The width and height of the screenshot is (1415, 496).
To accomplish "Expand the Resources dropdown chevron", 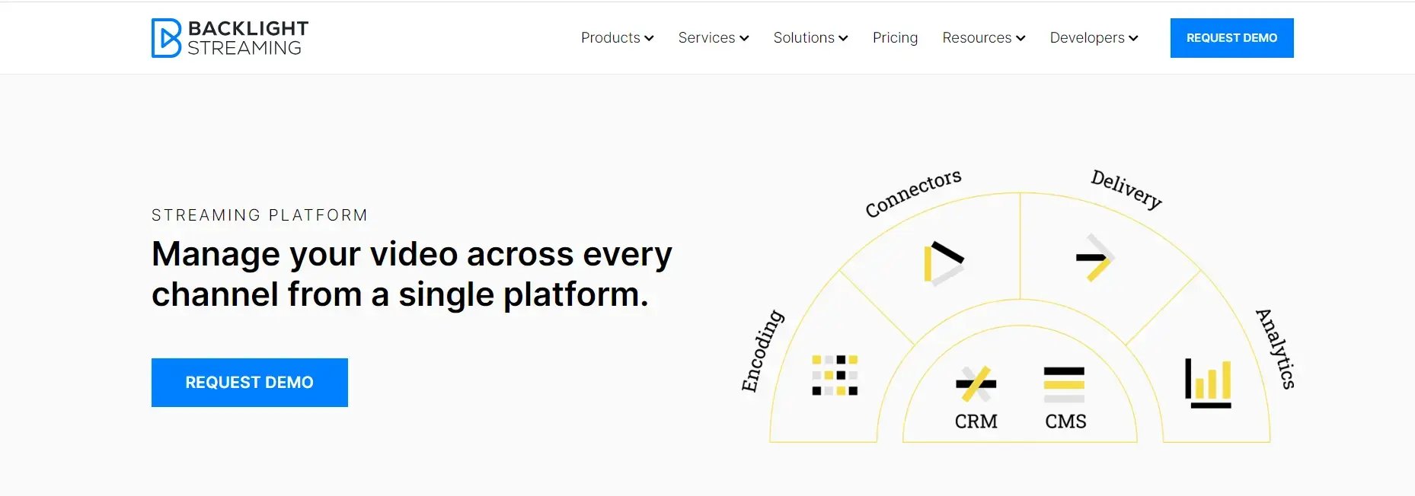I will point(1021,38).
